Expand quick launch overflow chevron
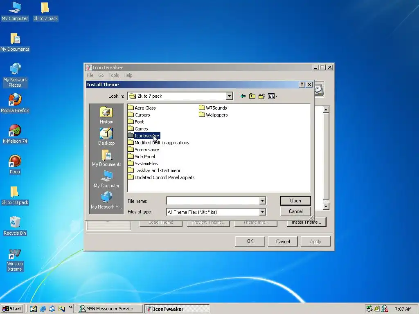 pyautogui.click(x=70, y=307)
